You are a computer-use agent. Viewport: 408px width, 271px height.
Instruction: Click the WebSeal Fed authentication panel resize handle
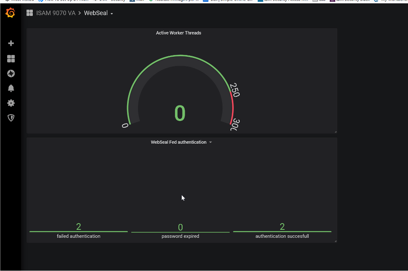pos(336,241)
